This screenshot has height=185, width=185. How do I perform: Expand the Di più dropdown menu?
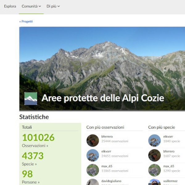pos(53,6)
